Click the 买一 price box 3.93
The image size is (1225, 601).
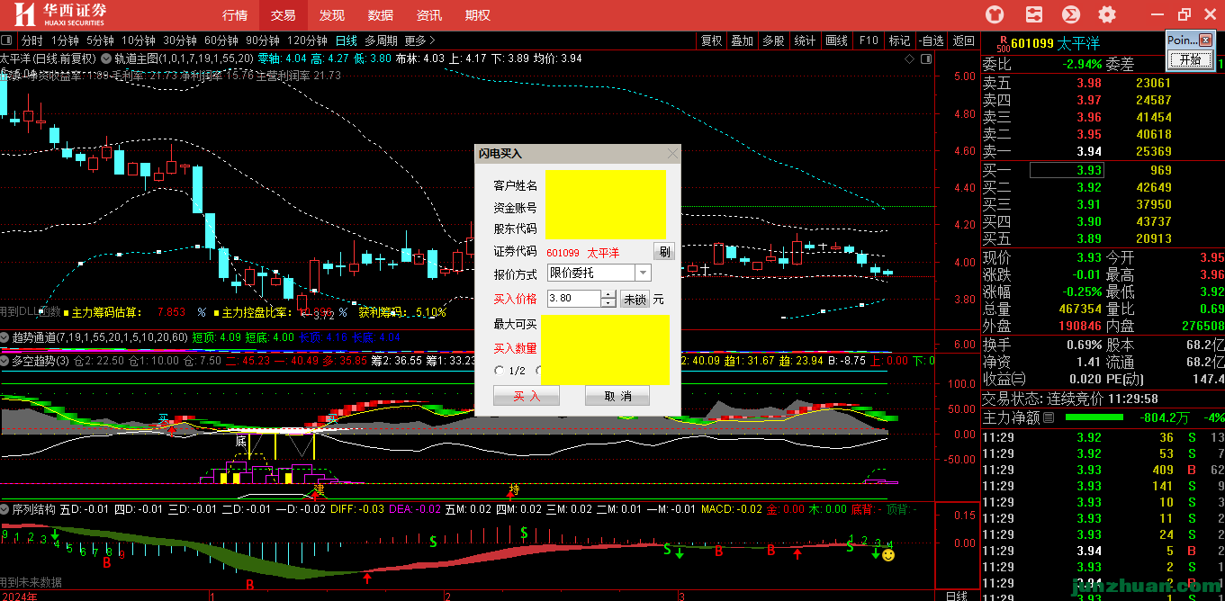[x=1067, y=170]
